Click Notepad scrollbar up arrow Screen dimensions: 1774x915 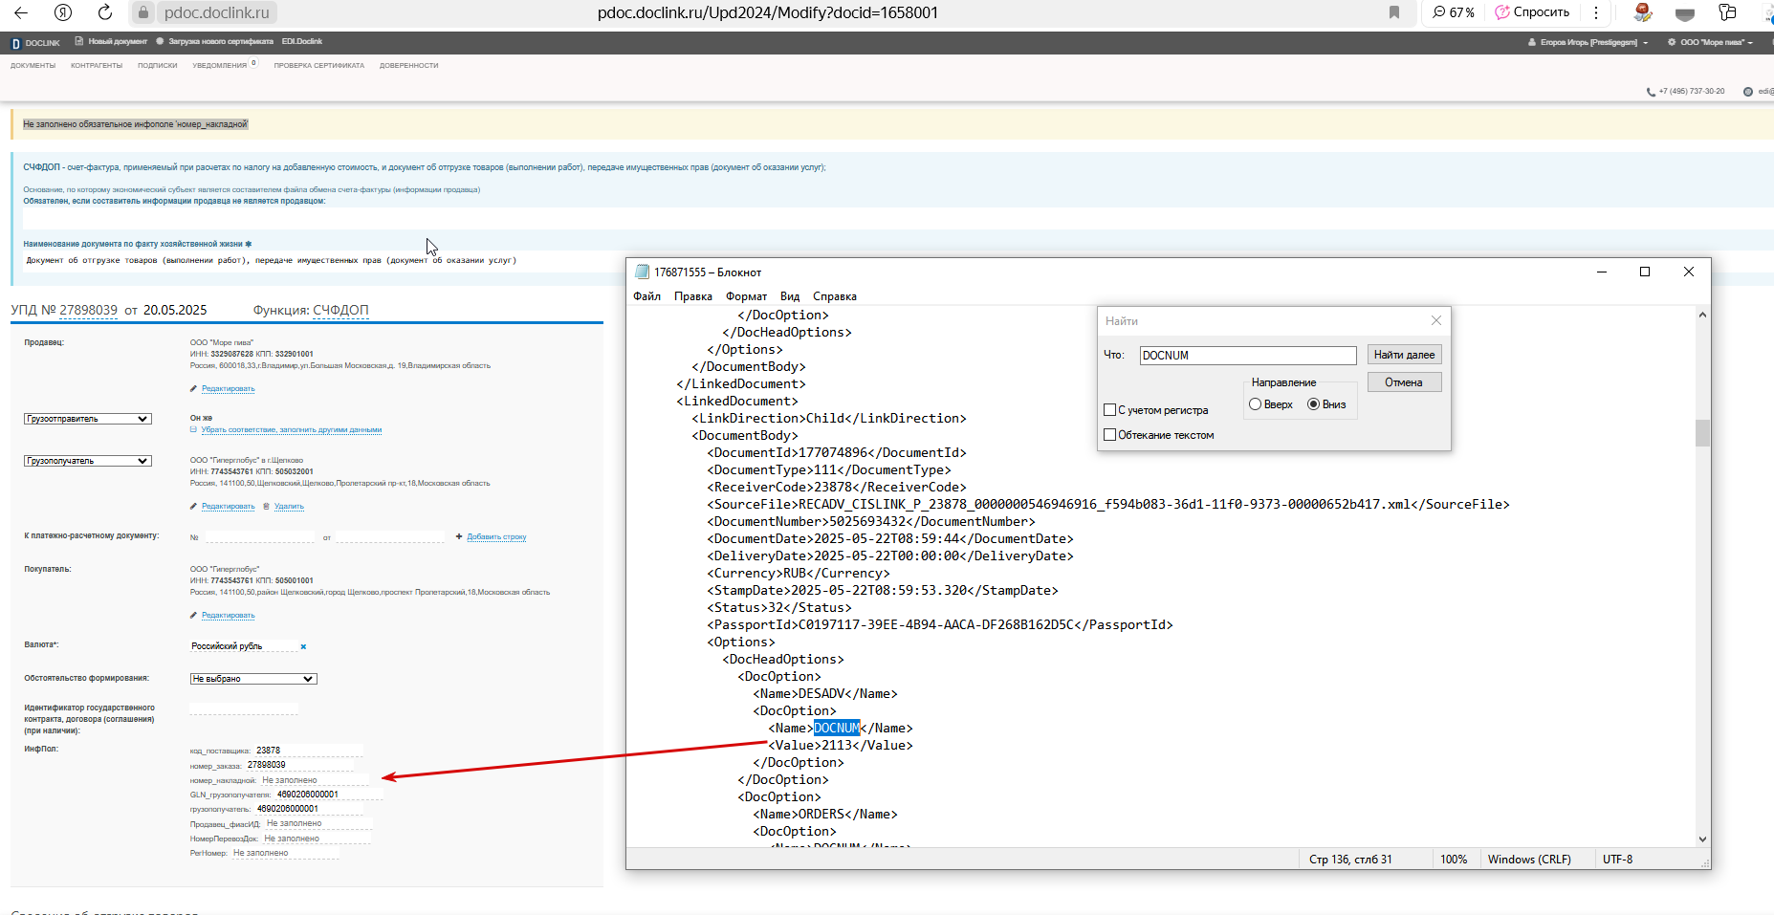pos(1702,315)
